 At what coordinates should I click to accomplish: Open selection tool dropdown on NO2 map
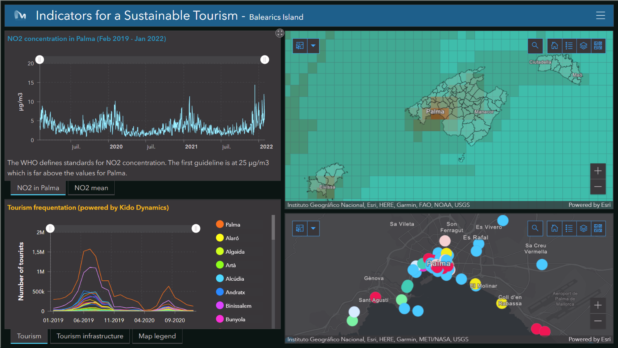313,46
